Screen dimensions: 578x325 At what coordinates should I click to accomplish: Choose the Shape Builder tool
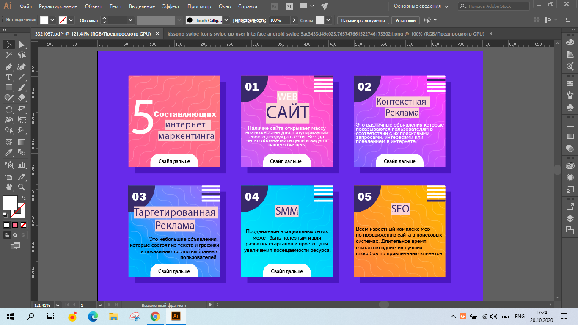(x=8, y=130)
